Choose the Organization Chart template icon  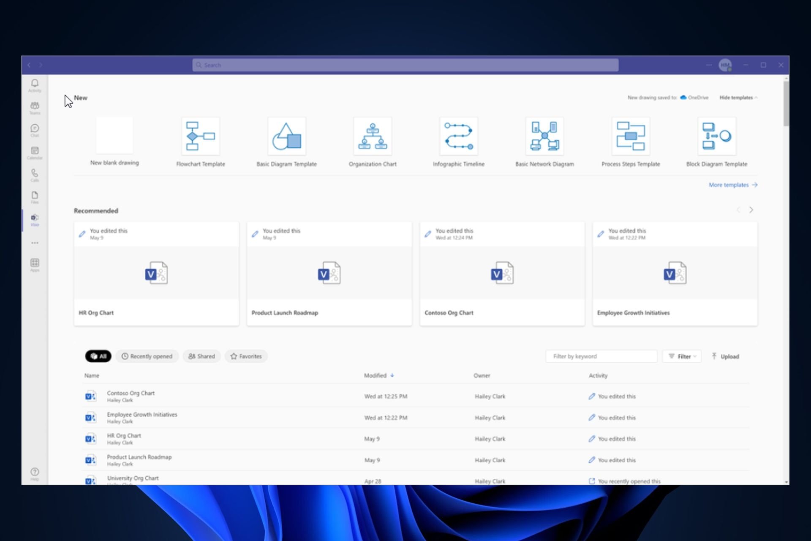click(x=373, y=136)
